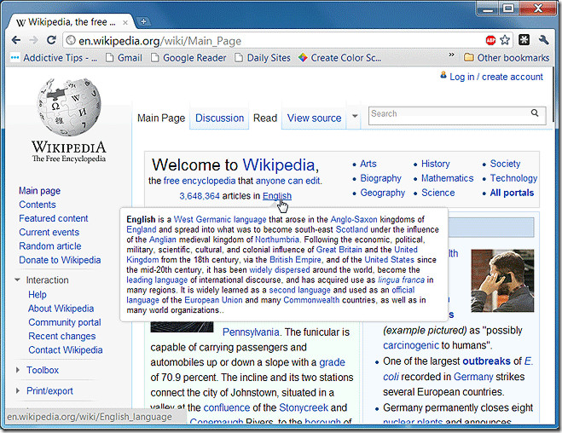Open Main page in the sidebar

39,191
